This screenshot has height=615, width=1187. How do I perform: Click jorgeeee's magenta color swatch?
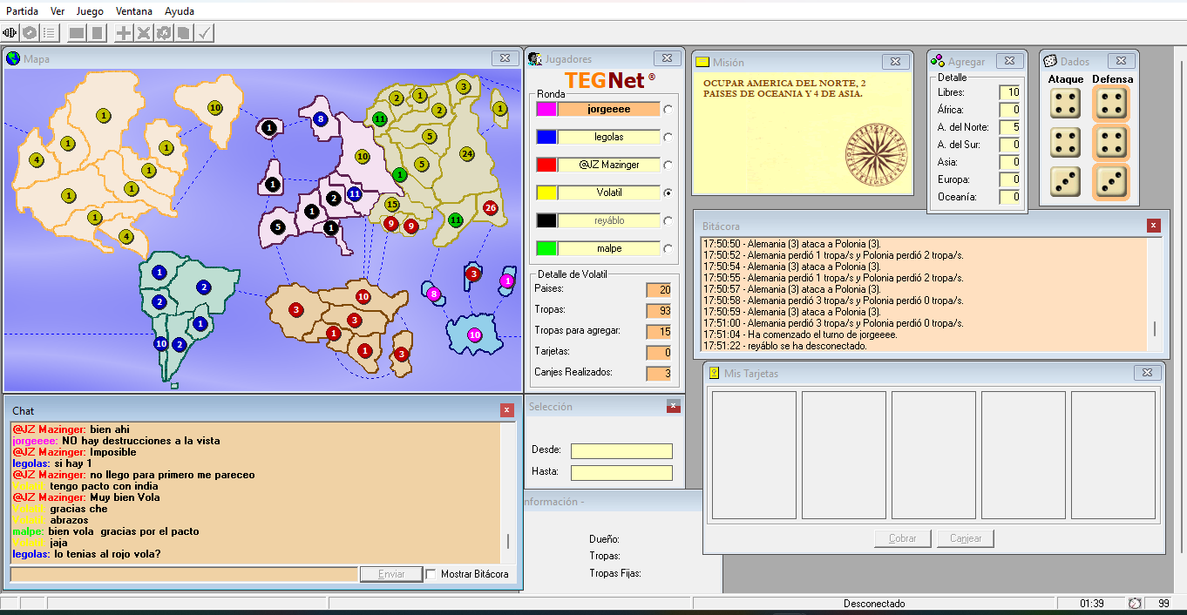[x=546, y=109]
